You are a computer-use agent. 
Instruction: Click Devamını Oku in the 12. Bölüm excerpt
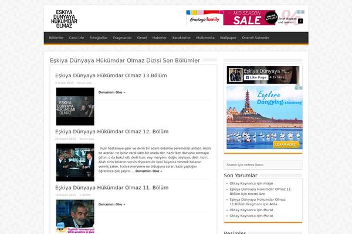(149, 171)
